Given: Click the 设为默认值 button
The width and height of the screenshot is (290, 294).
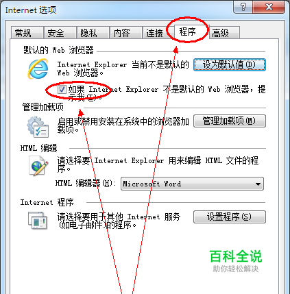Looking at the screenshot, I should (230, 65).
